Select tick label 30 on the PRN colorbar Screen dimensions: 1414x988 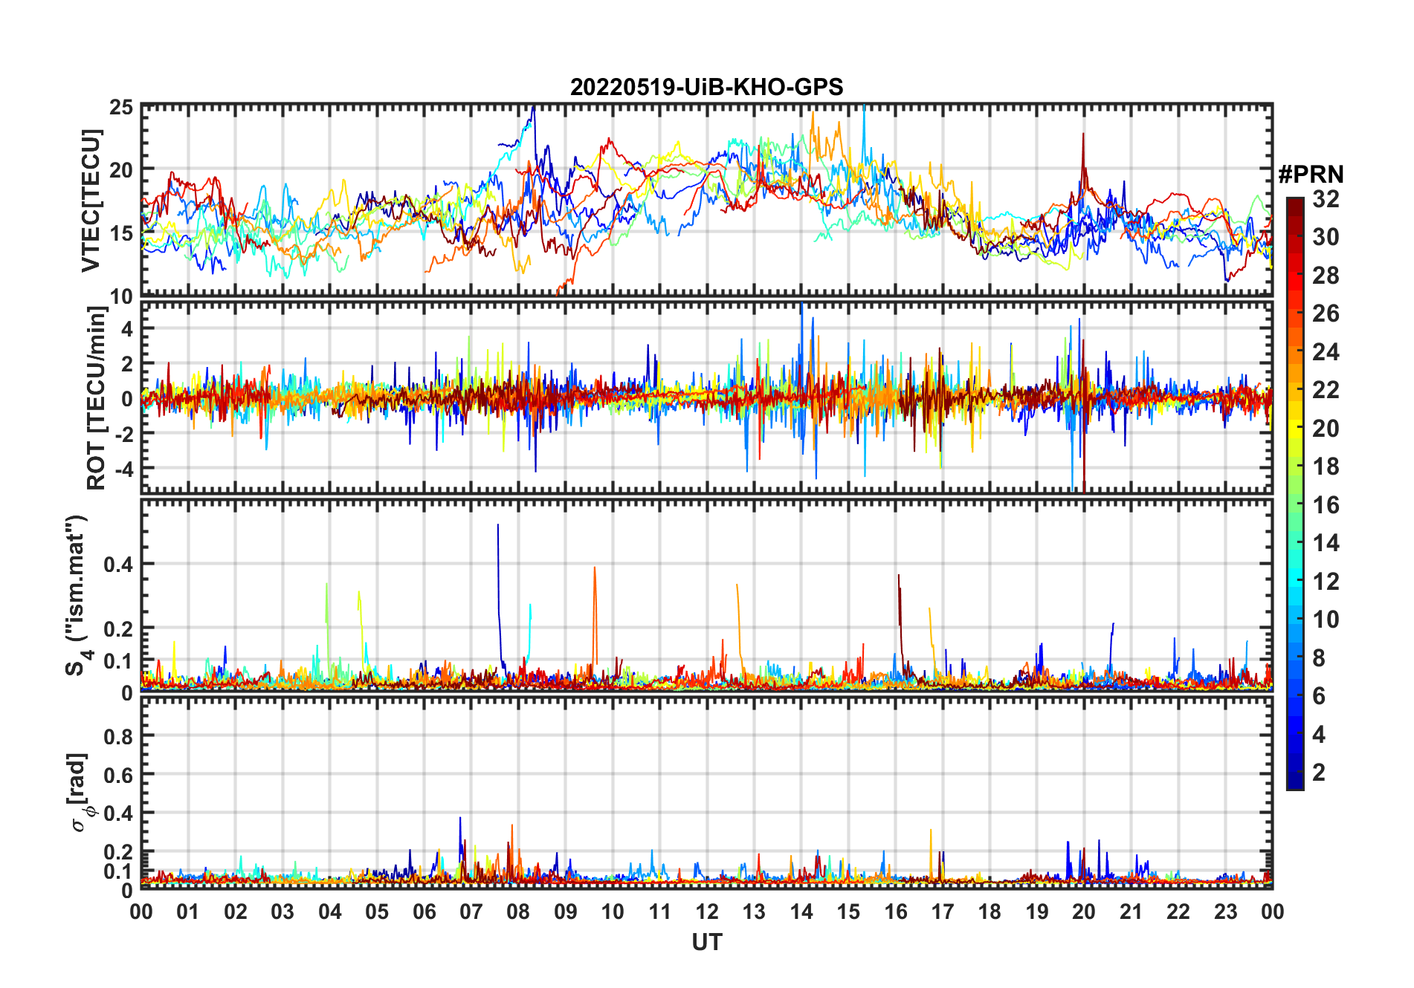[x=1326, y=237]
